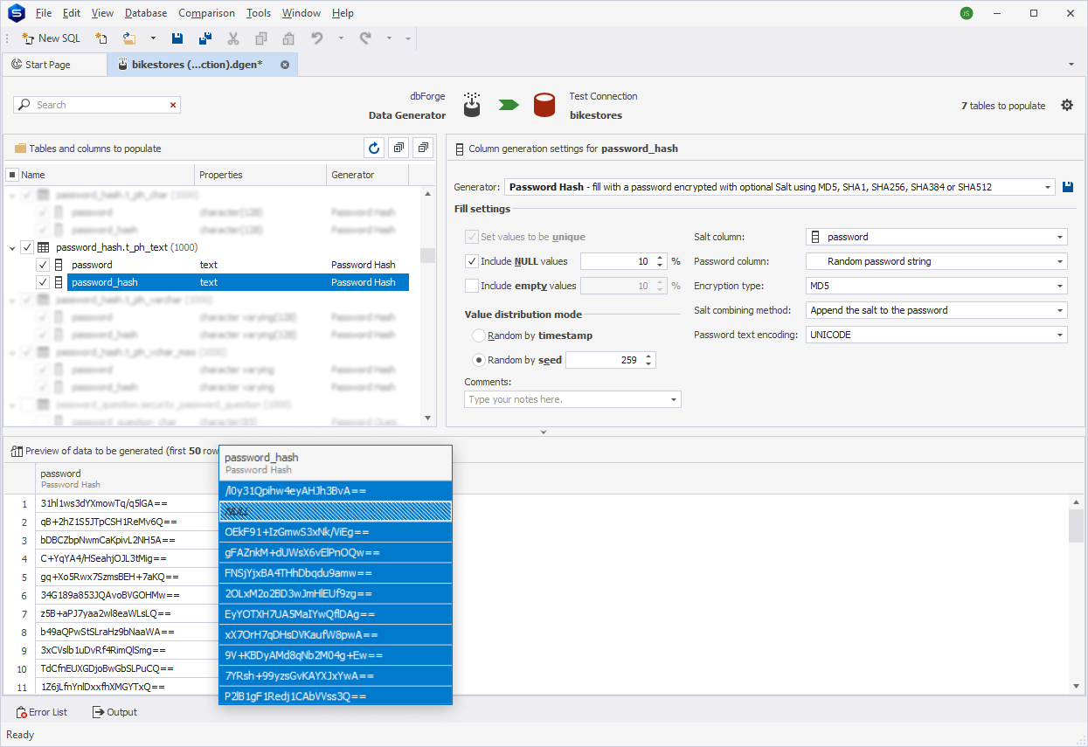
Task: Uncheck the password_hash column checkbox
Action: 42,282
